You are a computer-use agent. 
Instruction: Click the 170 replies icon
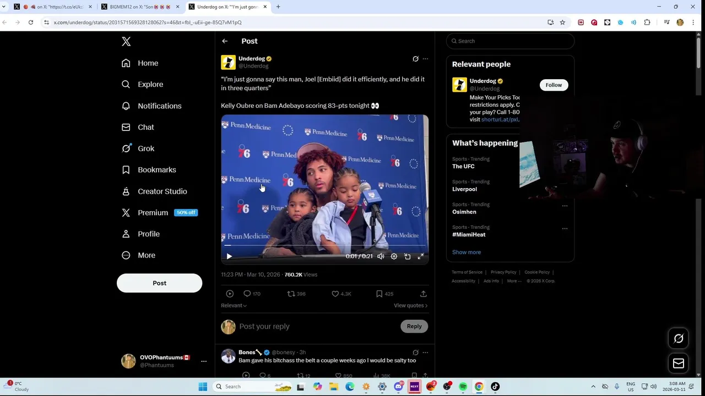pos(247,294)
